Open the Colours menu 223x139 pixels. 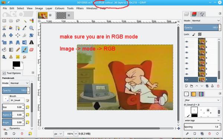[x=59, y=9]
